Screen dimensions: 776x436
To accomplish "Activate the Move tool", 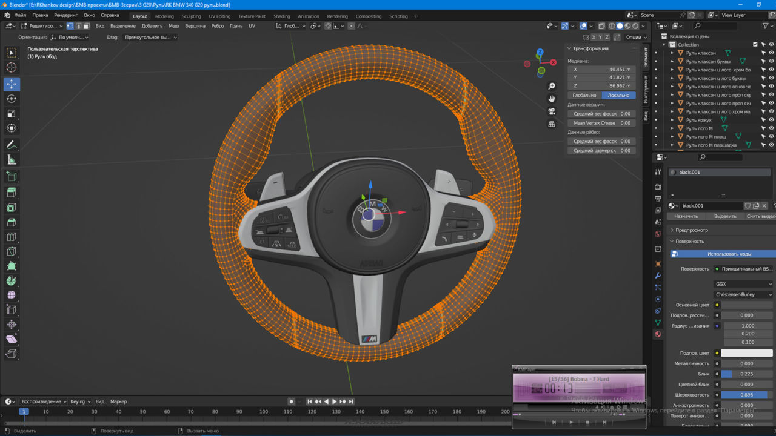I will pyautogui.click(x=12, y=84).
